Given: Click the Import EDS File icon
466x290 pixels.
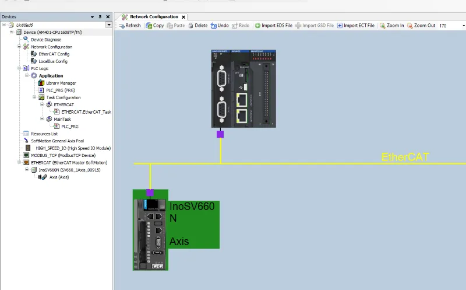Looking at the screenshot, I should tap(257, 26).
